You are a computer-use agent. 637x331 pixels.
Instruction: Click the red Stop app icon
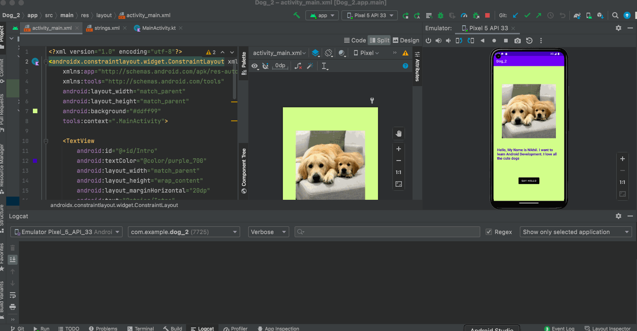(487, 15)
